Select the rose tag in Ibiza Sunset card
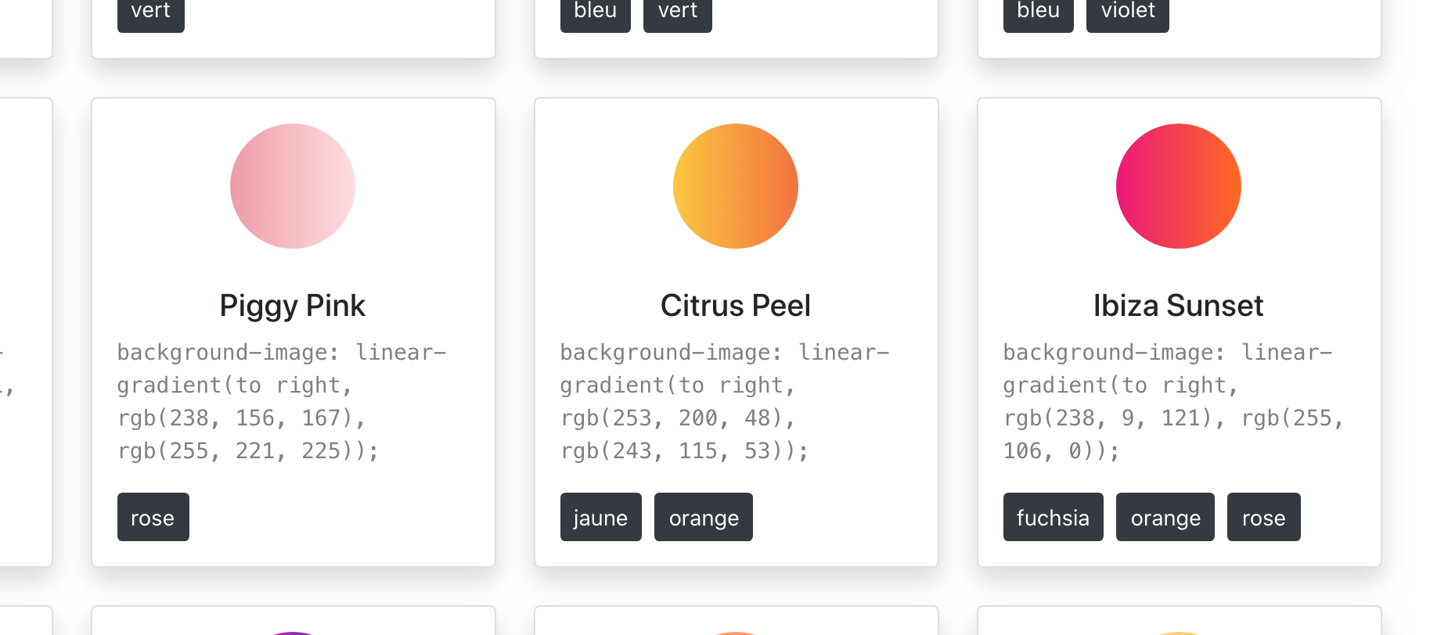Image resolution: width=1448 pixels, height=635 pixels. 1263,517
